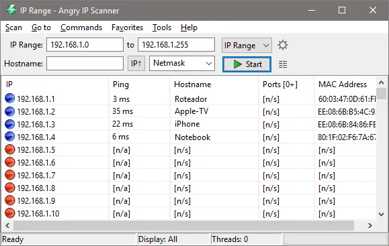Click the Angry IP Scanner title bar logo
Screen dimensions: 389x246
(11, 10)
